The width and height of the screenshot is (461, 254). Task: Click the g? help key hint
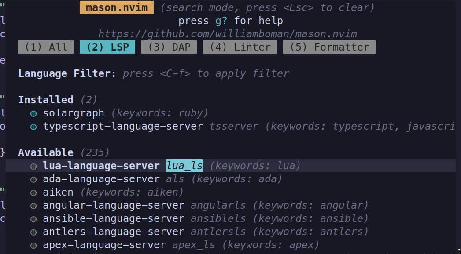[221, 21]
